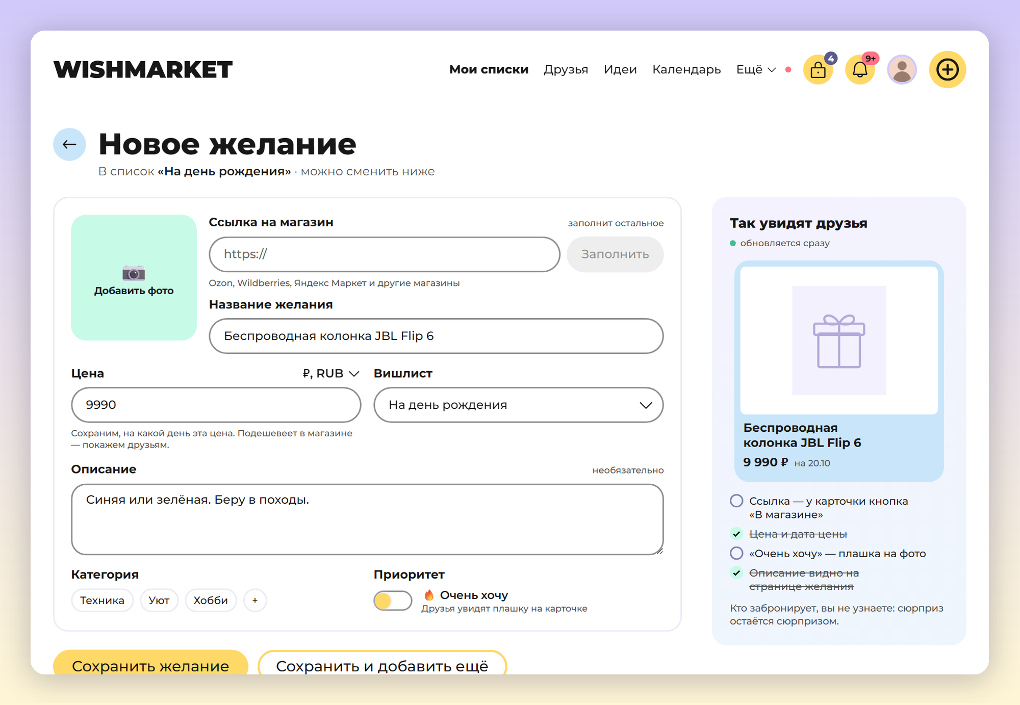Add a new category with plus chip
Viewport: 1020px width, 705px height.
pos(255,600)
